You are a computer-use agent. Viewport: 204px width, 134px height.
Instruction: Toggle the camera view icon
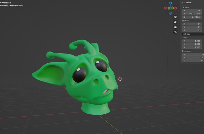point(175,27)
